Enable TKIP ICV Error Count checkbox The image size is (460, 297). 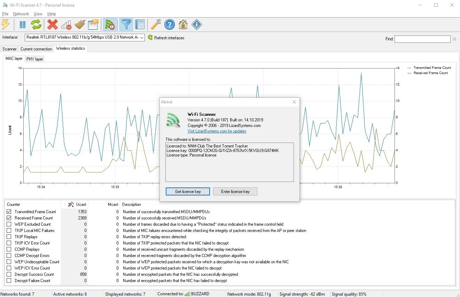[9, 243]
